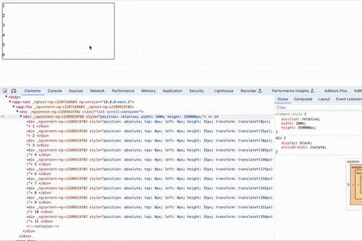This screenshot has height=241, width=362.
Task: Collapse the app-foo node arrow
Action: point(14,107)
